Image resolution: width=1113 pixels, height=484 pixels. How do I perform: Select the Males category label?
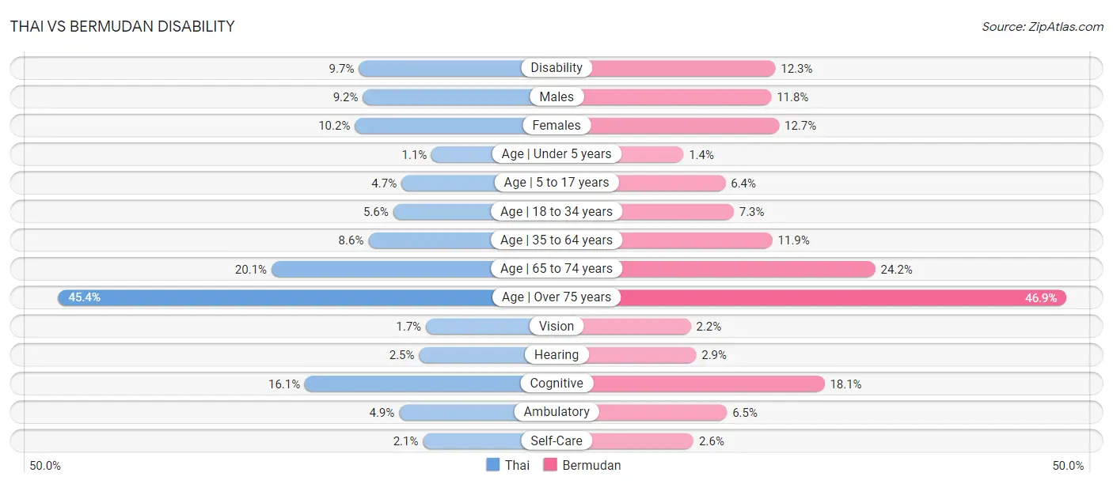[556, 96]
